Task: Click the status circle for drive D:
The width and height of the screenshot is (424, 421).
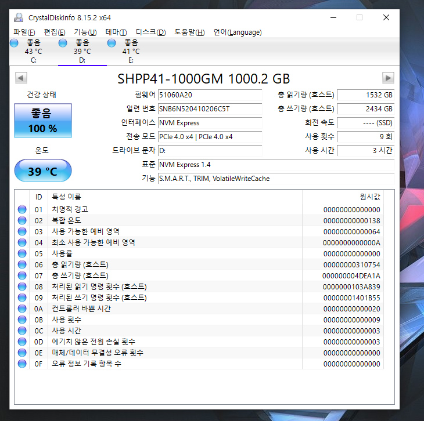Action: point(63,43)
